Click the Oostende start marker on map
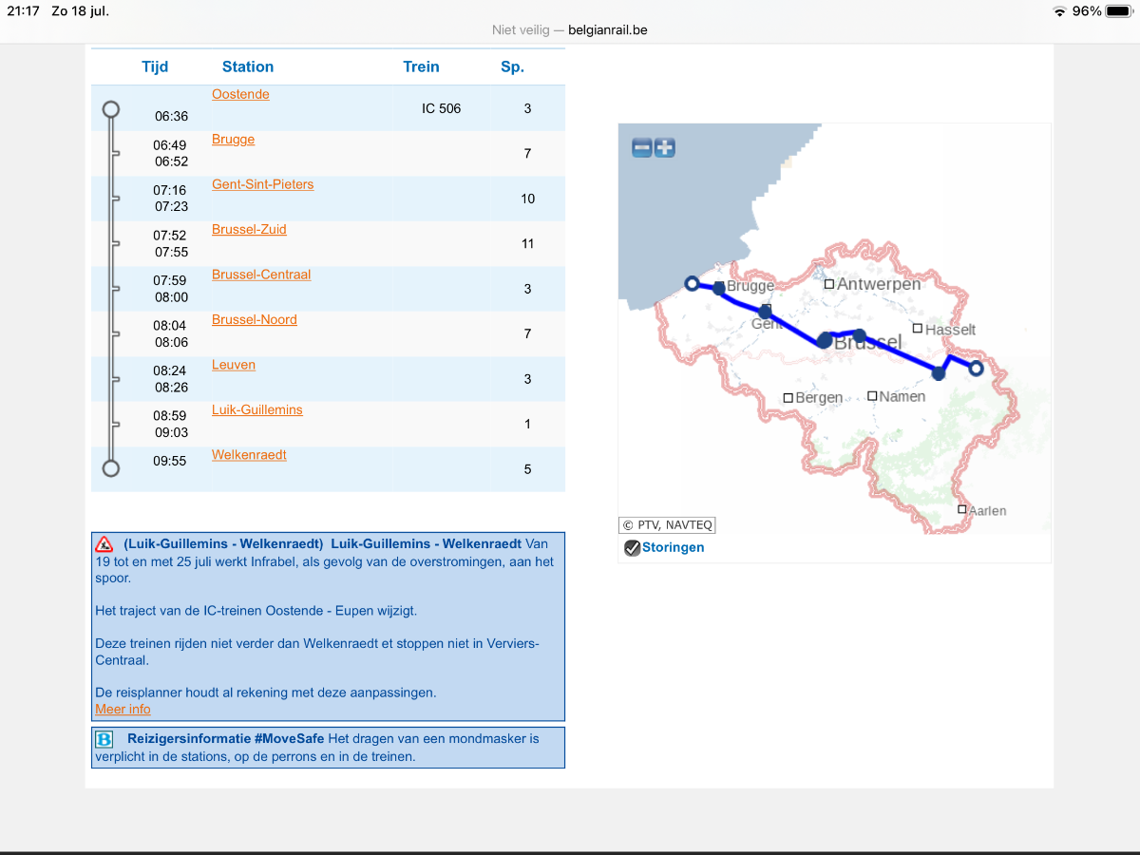 (x=692, y=283)
